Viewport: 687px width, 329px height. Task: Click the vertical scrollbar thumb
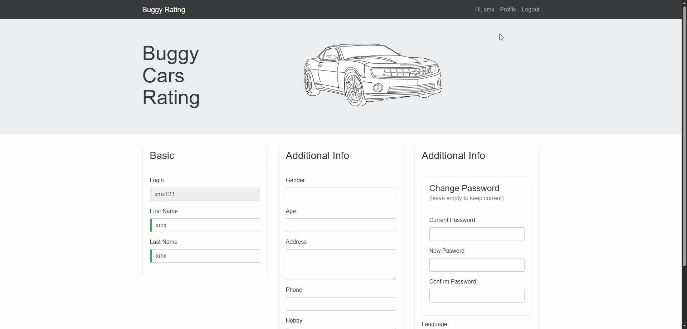pos(684,136)
